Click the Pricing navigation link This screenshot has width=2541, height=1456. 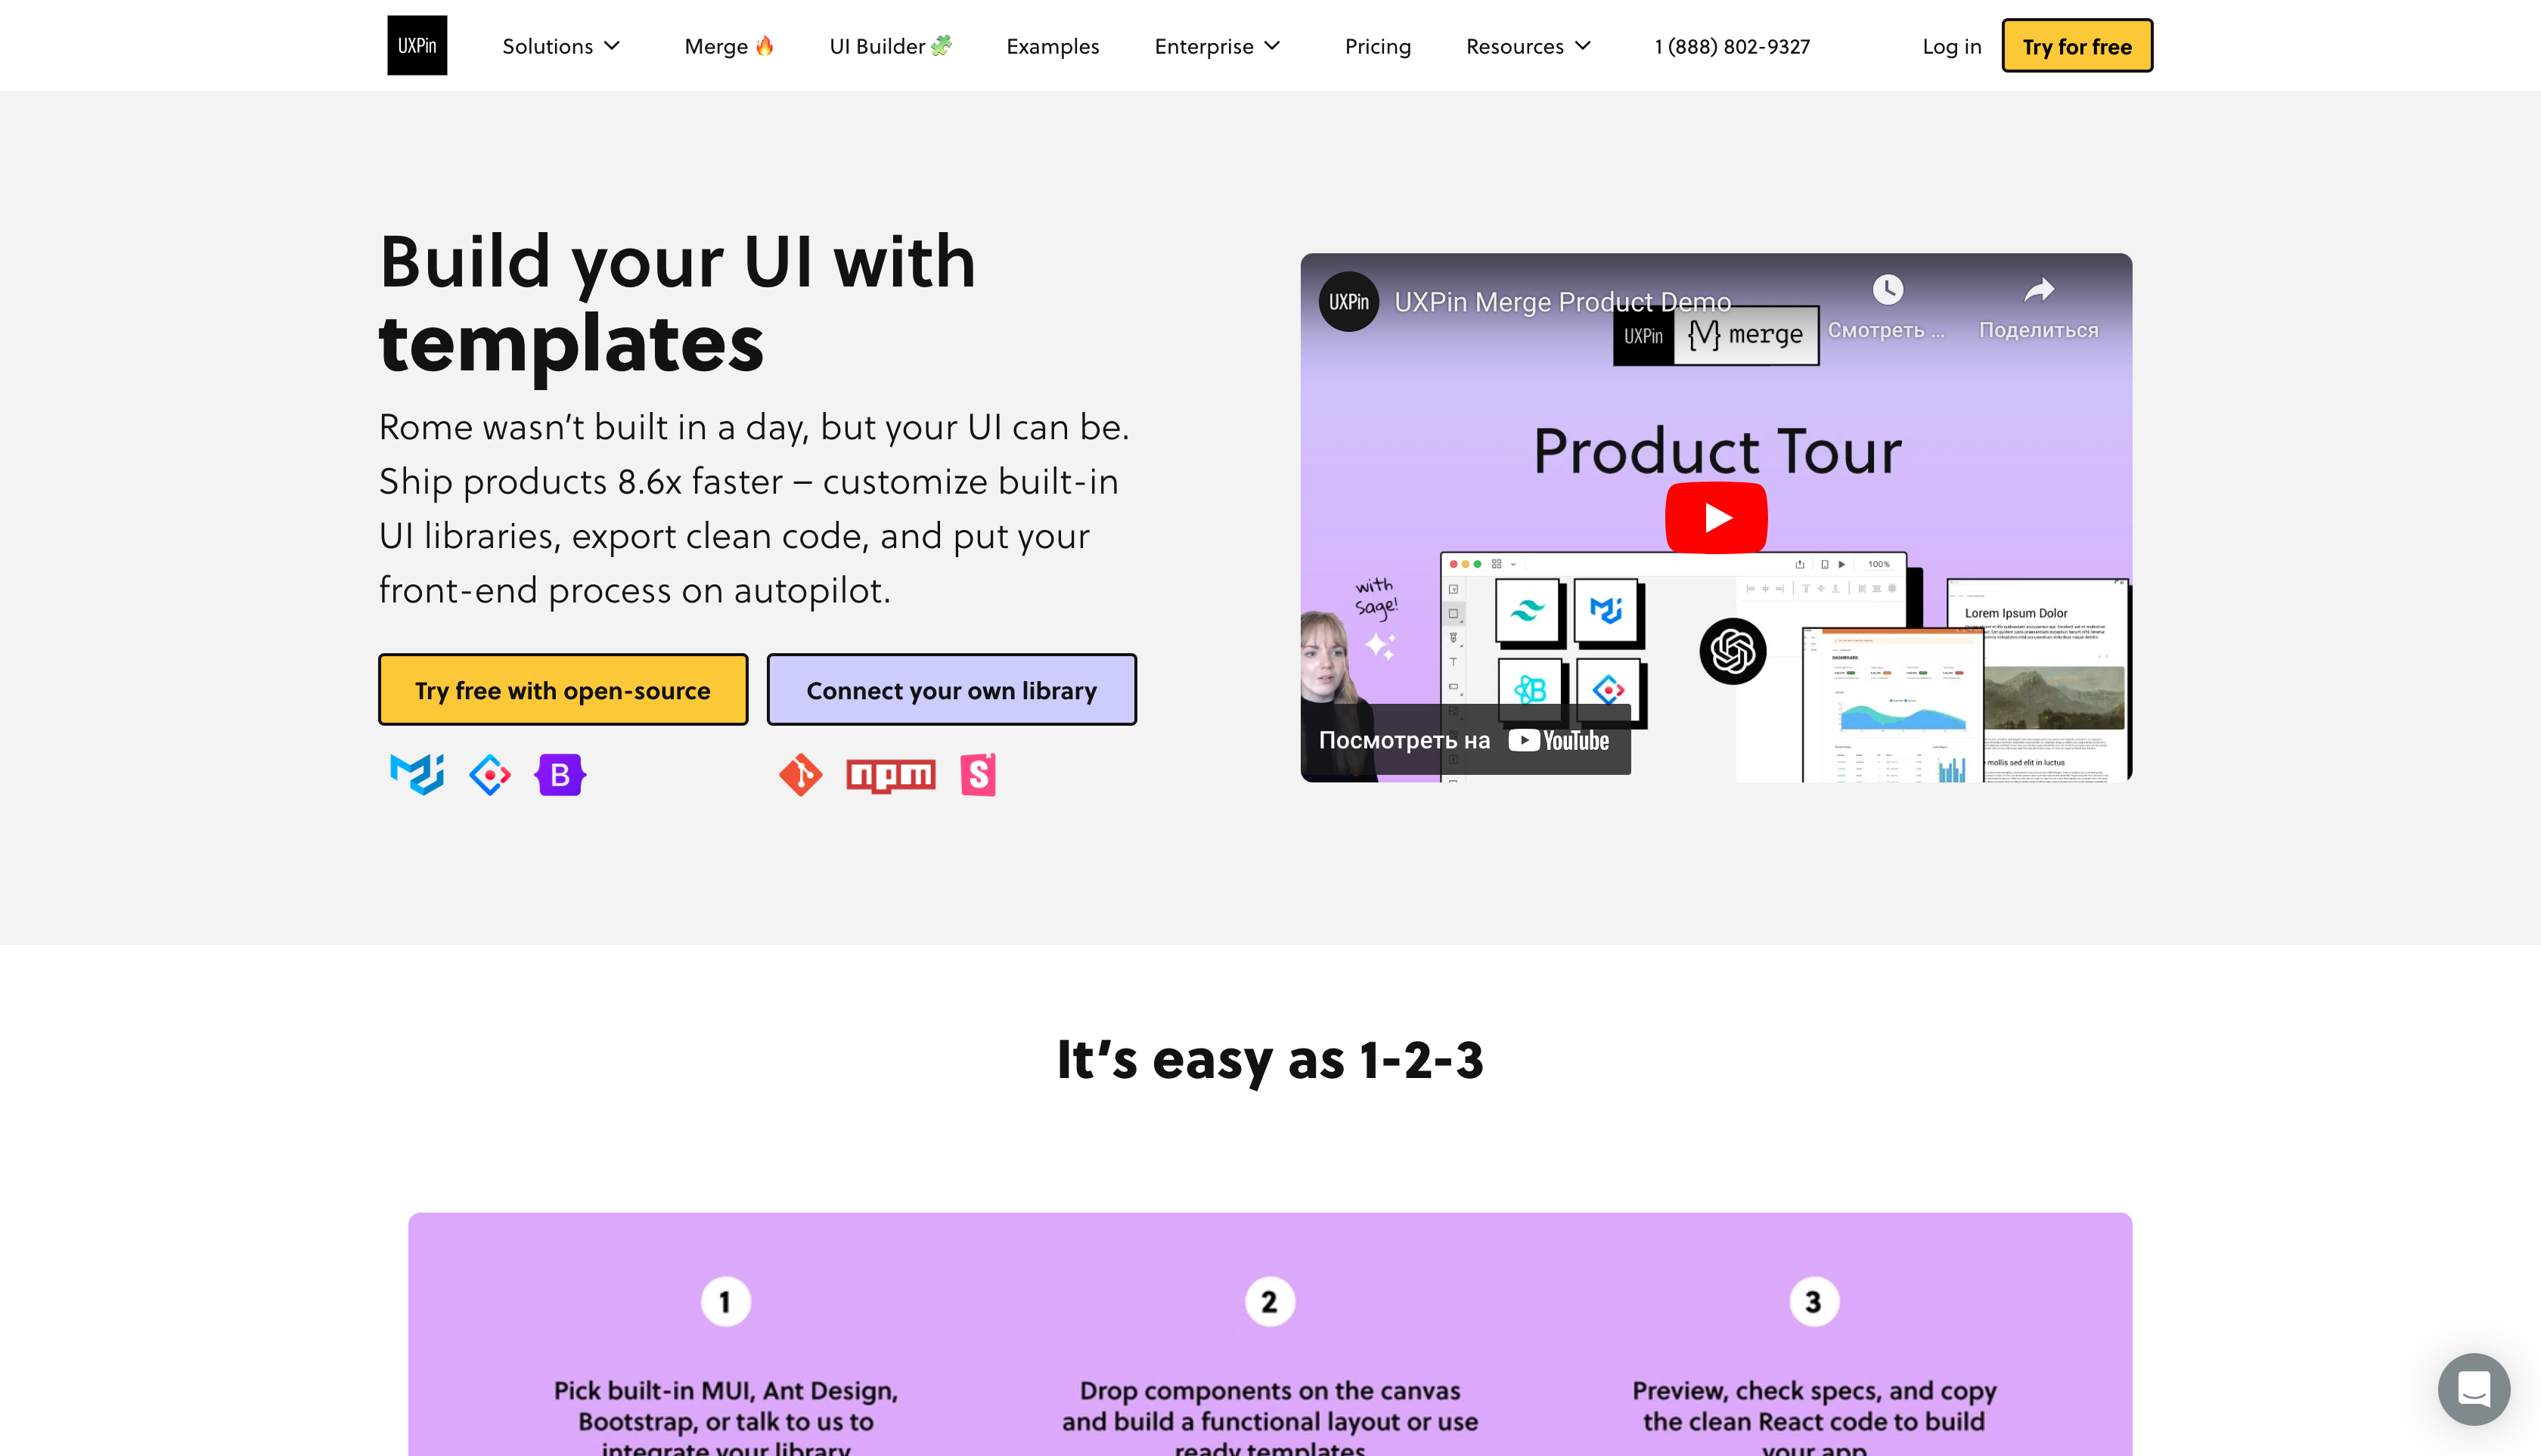1379,45
